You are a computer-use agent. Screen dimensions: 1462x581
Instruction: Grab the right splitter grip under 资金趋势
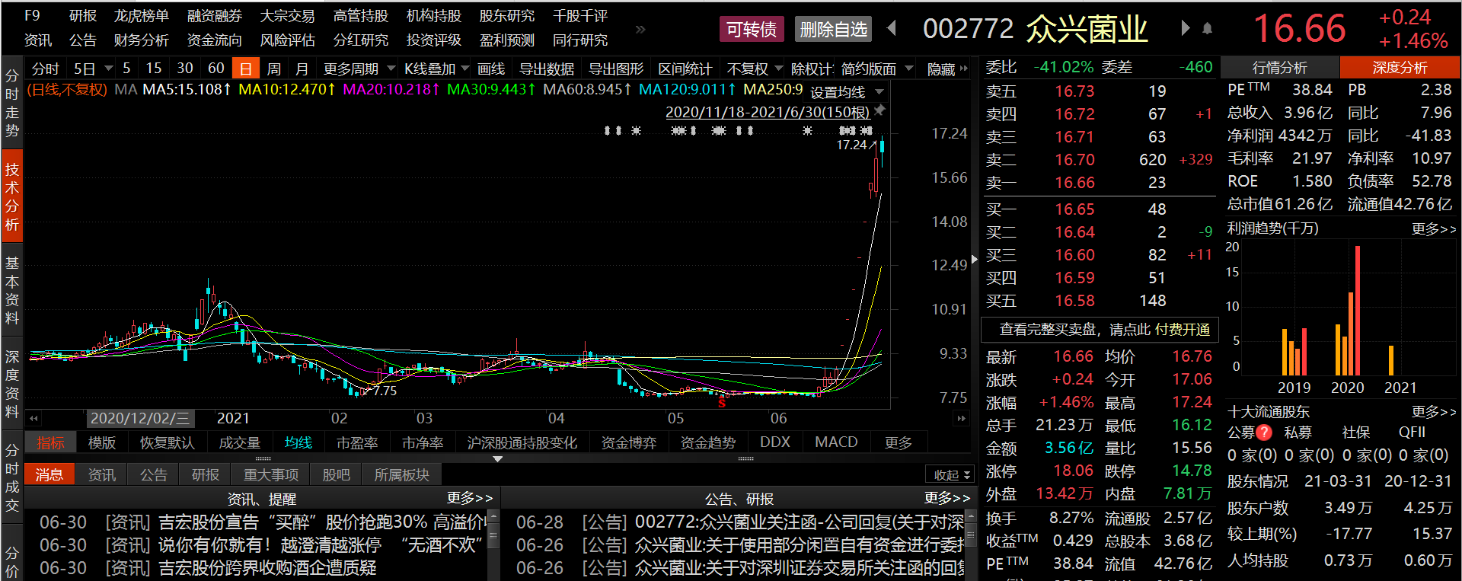click(745, 459)
